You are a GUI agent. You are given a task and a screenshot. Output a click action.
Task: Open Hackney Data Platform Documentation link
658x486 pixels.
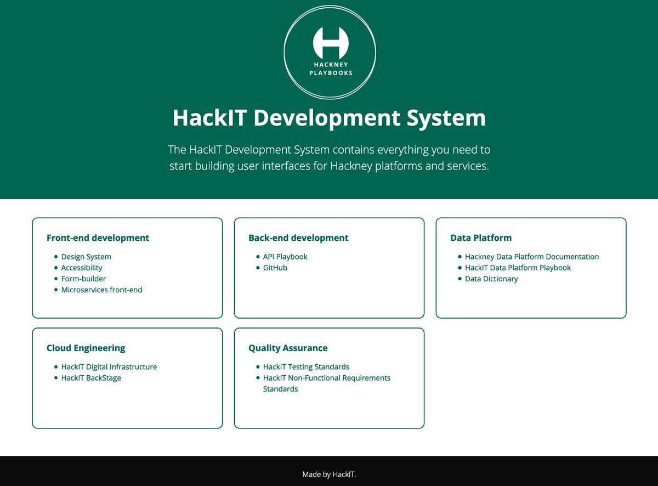click(x=532, y=257)
